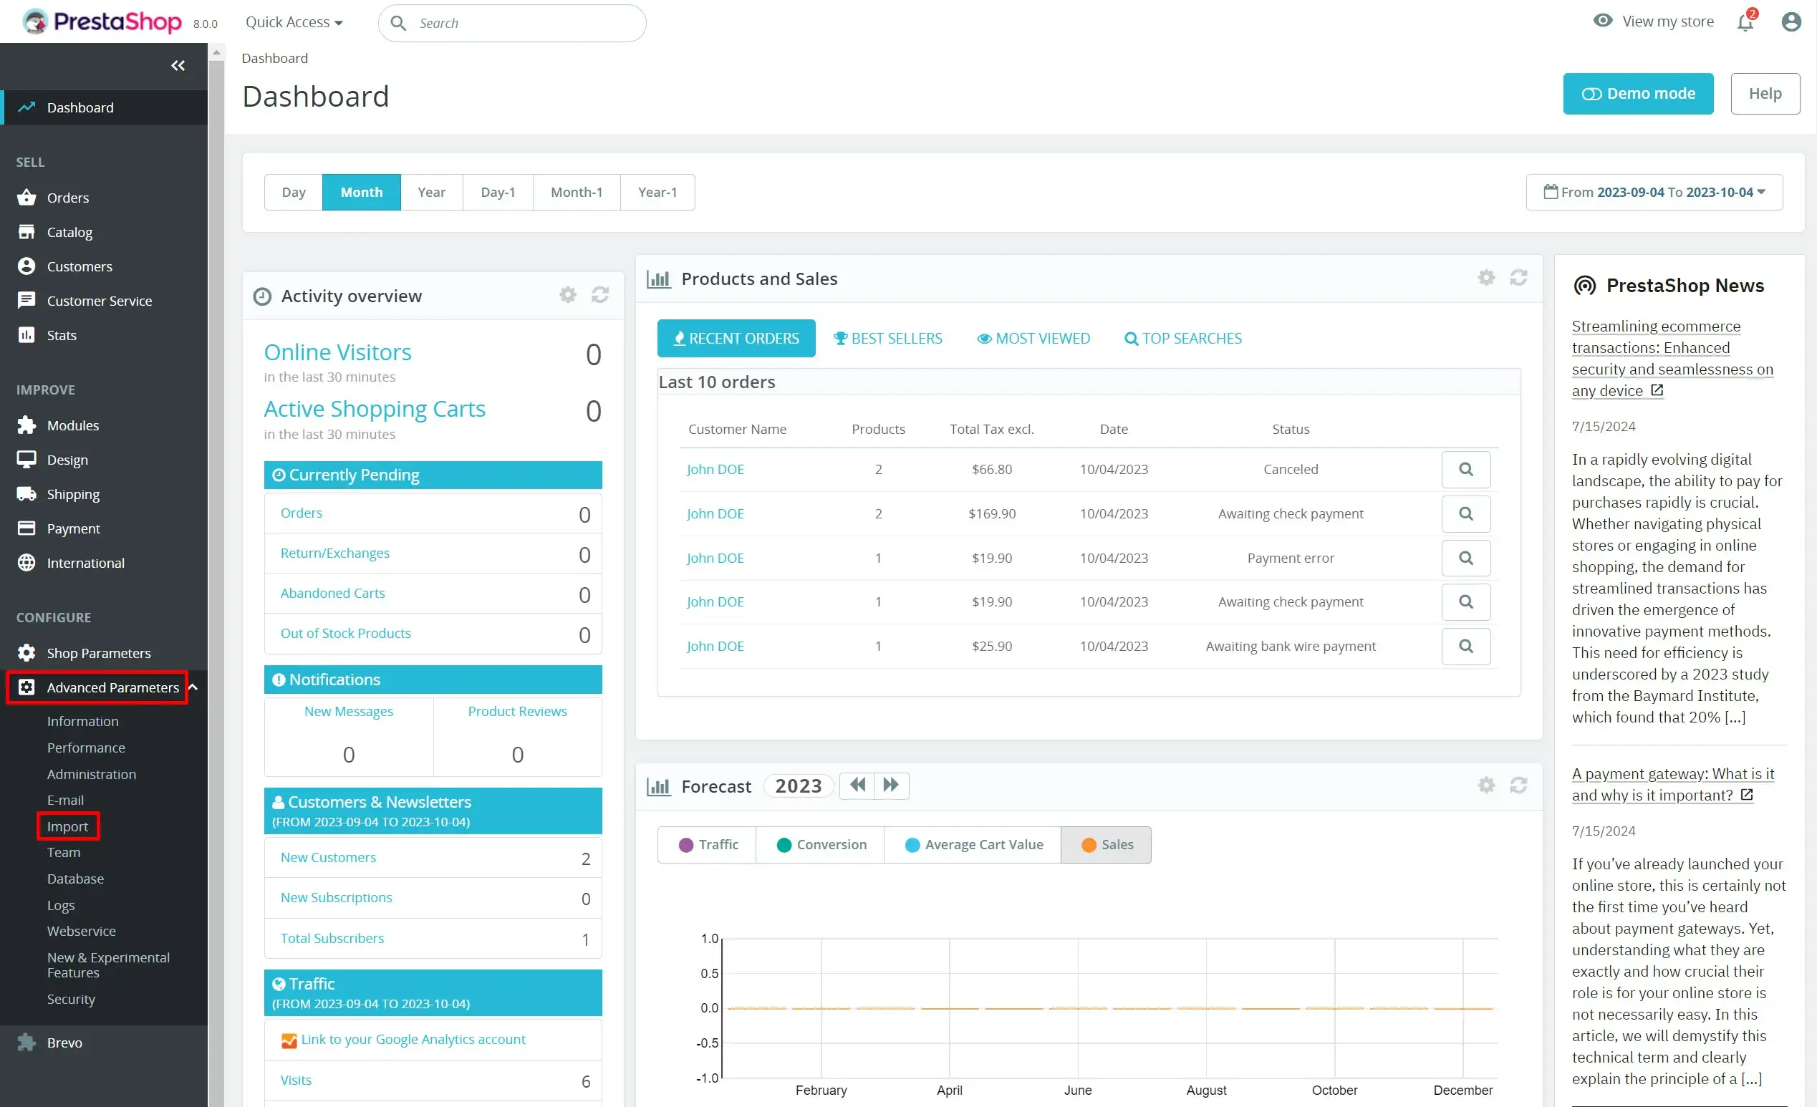The height and width of the screenshot is (1107, 1817).
Task: Enable Demo mode
Action: coord(1638,94)
